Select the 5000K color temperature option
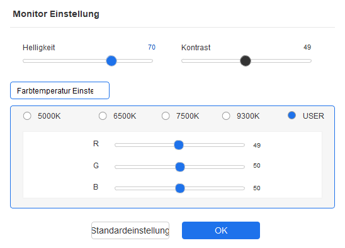Image resolution: width=345 pixels, height=248 pixels. point(27,116)
